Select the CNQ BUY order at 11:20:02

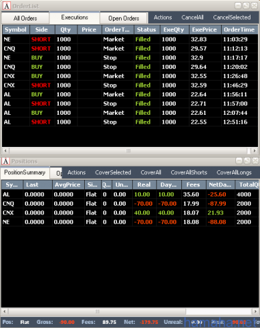point(130,67)
